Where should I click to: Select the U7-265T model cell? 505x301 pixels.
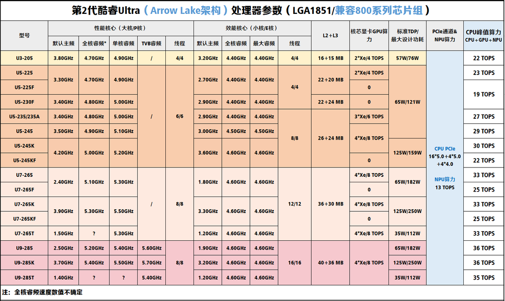pos(24,233)
